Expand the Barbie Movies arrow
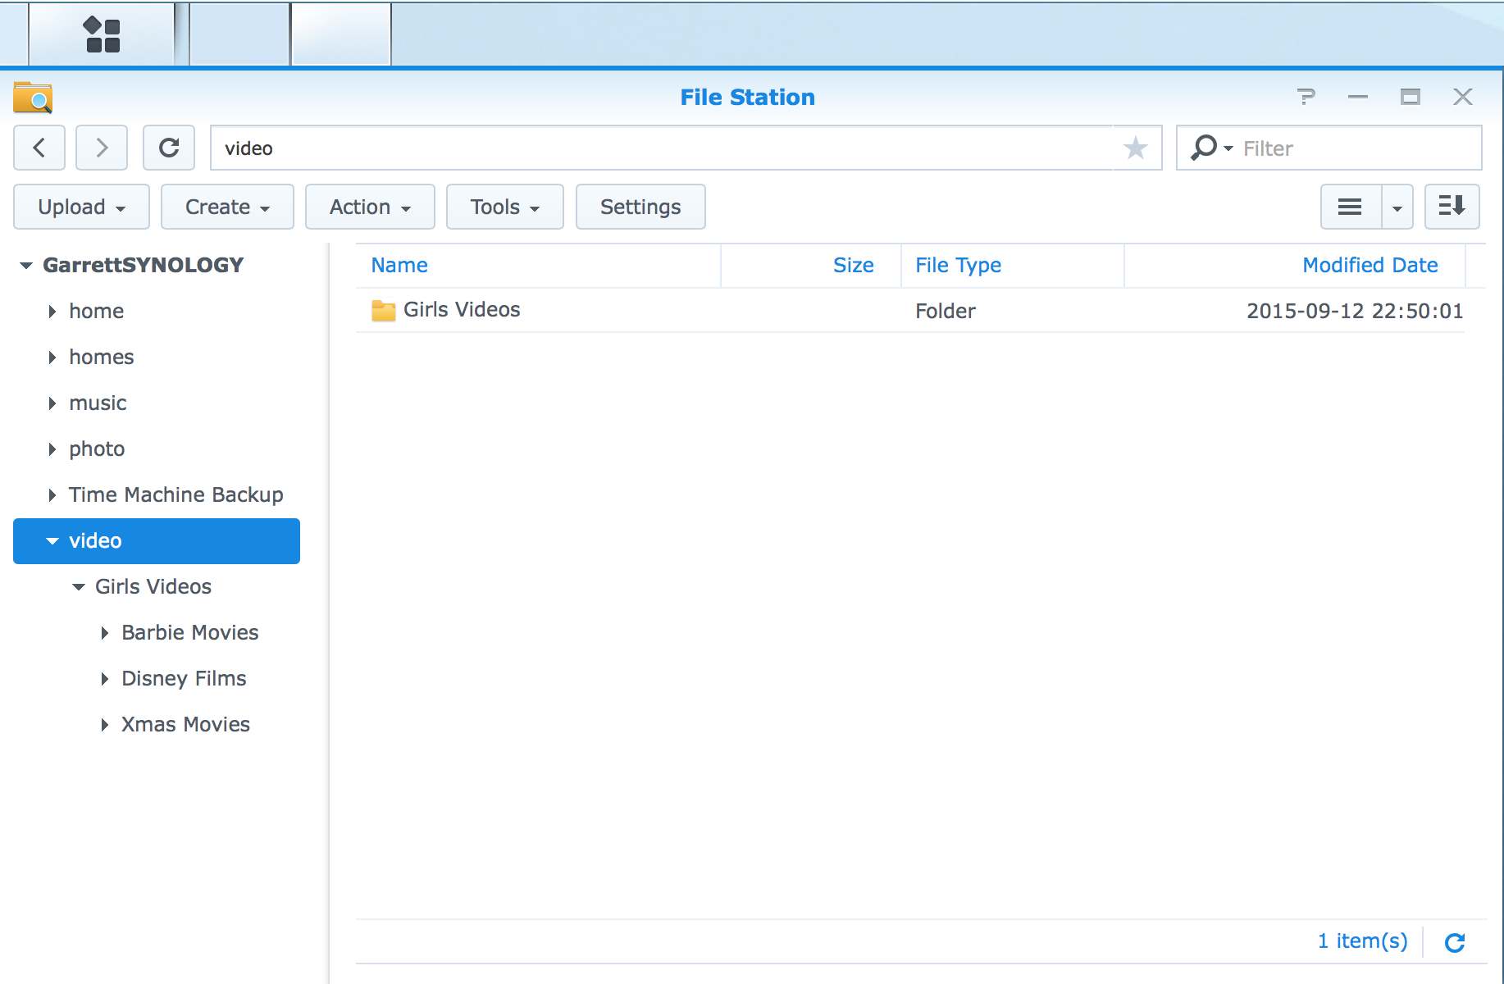This screenshot has height=984, width=1504. pyautogui.click(x=104, y=633)
